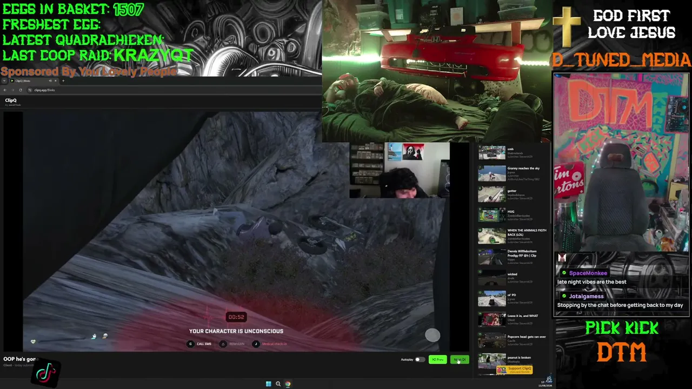Image resolution: width=692 pixels, height=389 pixels.
Task: Play 'Dennis Wifflebottom Prodigy RP' clip thumbnail
Action: (x=492, y=257)
